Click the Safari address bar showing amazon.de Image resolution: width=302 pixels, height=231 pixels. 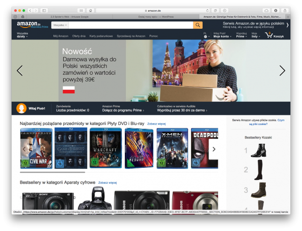point(153,10)
